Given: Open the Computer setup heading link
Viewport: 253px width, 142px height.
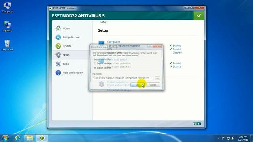Looking at the screenshot, I should click(x=113, y=42).
